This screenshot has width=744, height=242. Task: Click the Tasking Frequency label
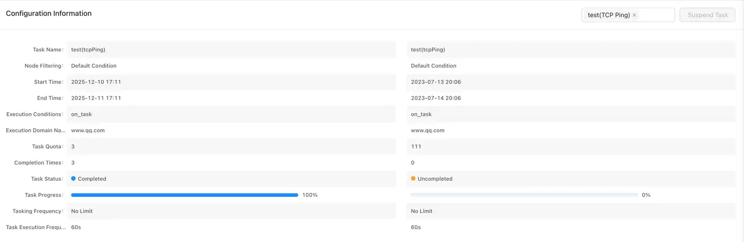click(x=37, y=211)
